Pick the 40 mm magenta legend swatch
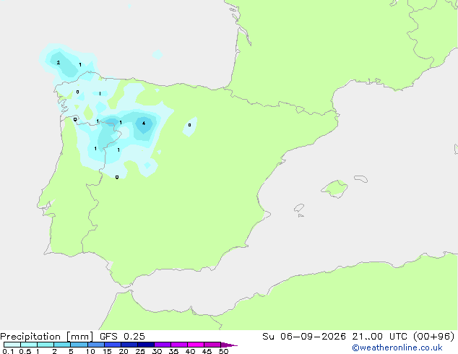The width and height of the screenshot is (458, 354). (x=196, y=345)
